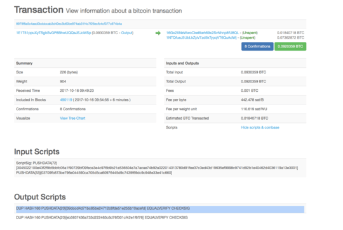Screen dimensions: 343x230
Task: Click the Unspent label on the 0.01840718 BTC output
Action: pyautogui.click(x=250, y=33)
